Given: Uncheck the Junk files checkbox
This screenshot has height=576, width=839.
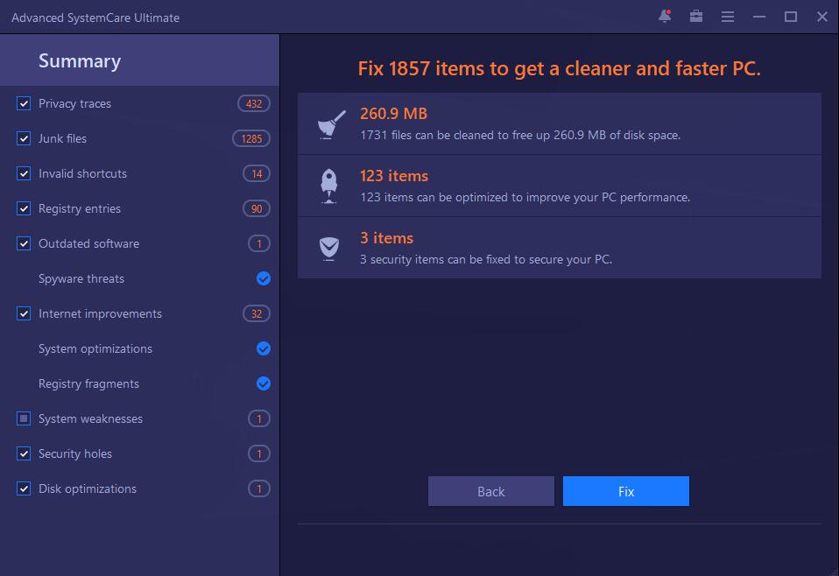Looking at the screenshot, I should tap(24, 138).
